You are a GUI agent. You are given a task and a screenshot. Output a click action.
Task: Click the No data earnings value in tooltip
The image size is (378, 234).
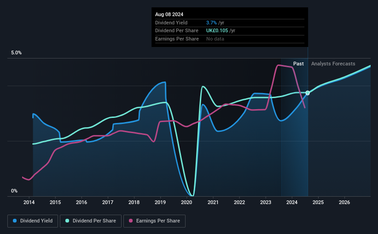215,39
